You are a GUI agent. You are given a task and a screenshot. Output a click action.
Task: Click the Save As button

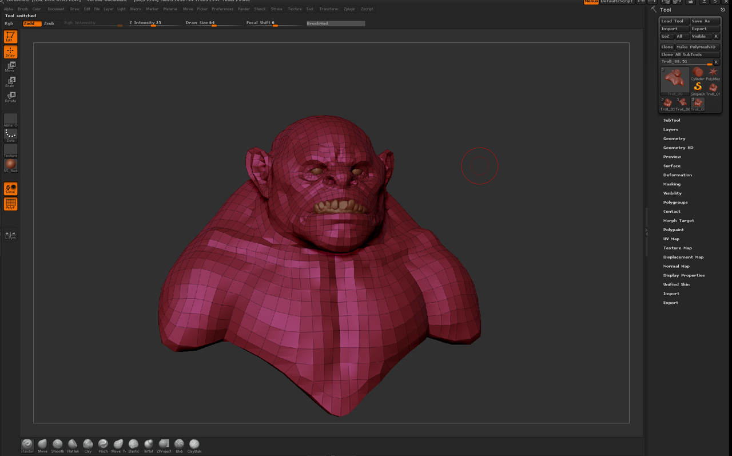(705, 21)
